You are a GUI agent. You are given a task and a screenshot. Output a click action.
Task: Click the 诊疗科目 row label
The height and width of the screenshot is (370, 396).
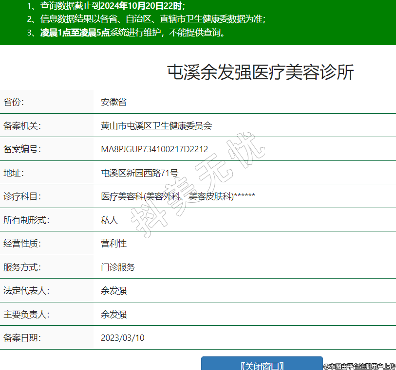[22, 196]
